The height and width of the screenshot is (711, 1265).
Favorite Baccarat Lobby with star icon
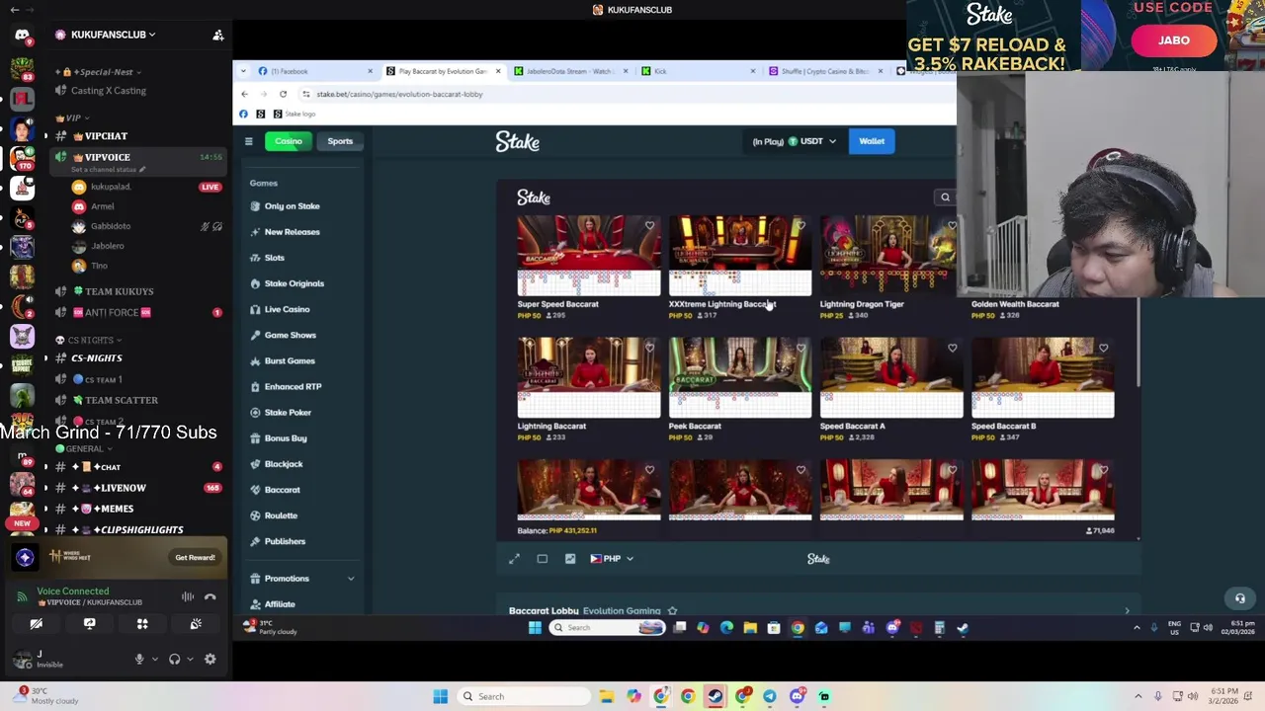click(672, 611)
